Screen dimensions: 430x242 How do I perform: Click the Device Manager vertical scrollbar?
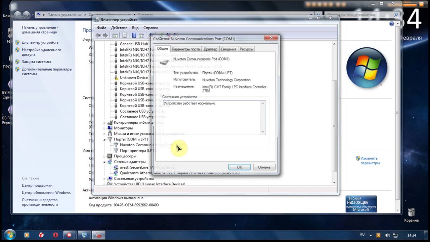pyautogui.click(x=334, y=113)
